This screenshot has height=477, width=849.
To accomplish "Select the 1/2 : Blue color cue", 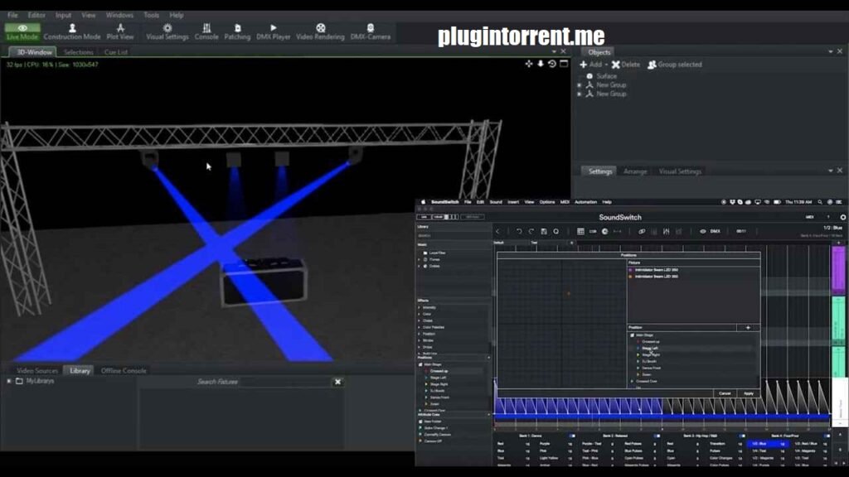I will click(767, 444).
